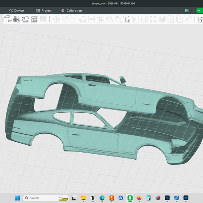
Task: Open the Cut tool
Action: [x=92, y=19]
